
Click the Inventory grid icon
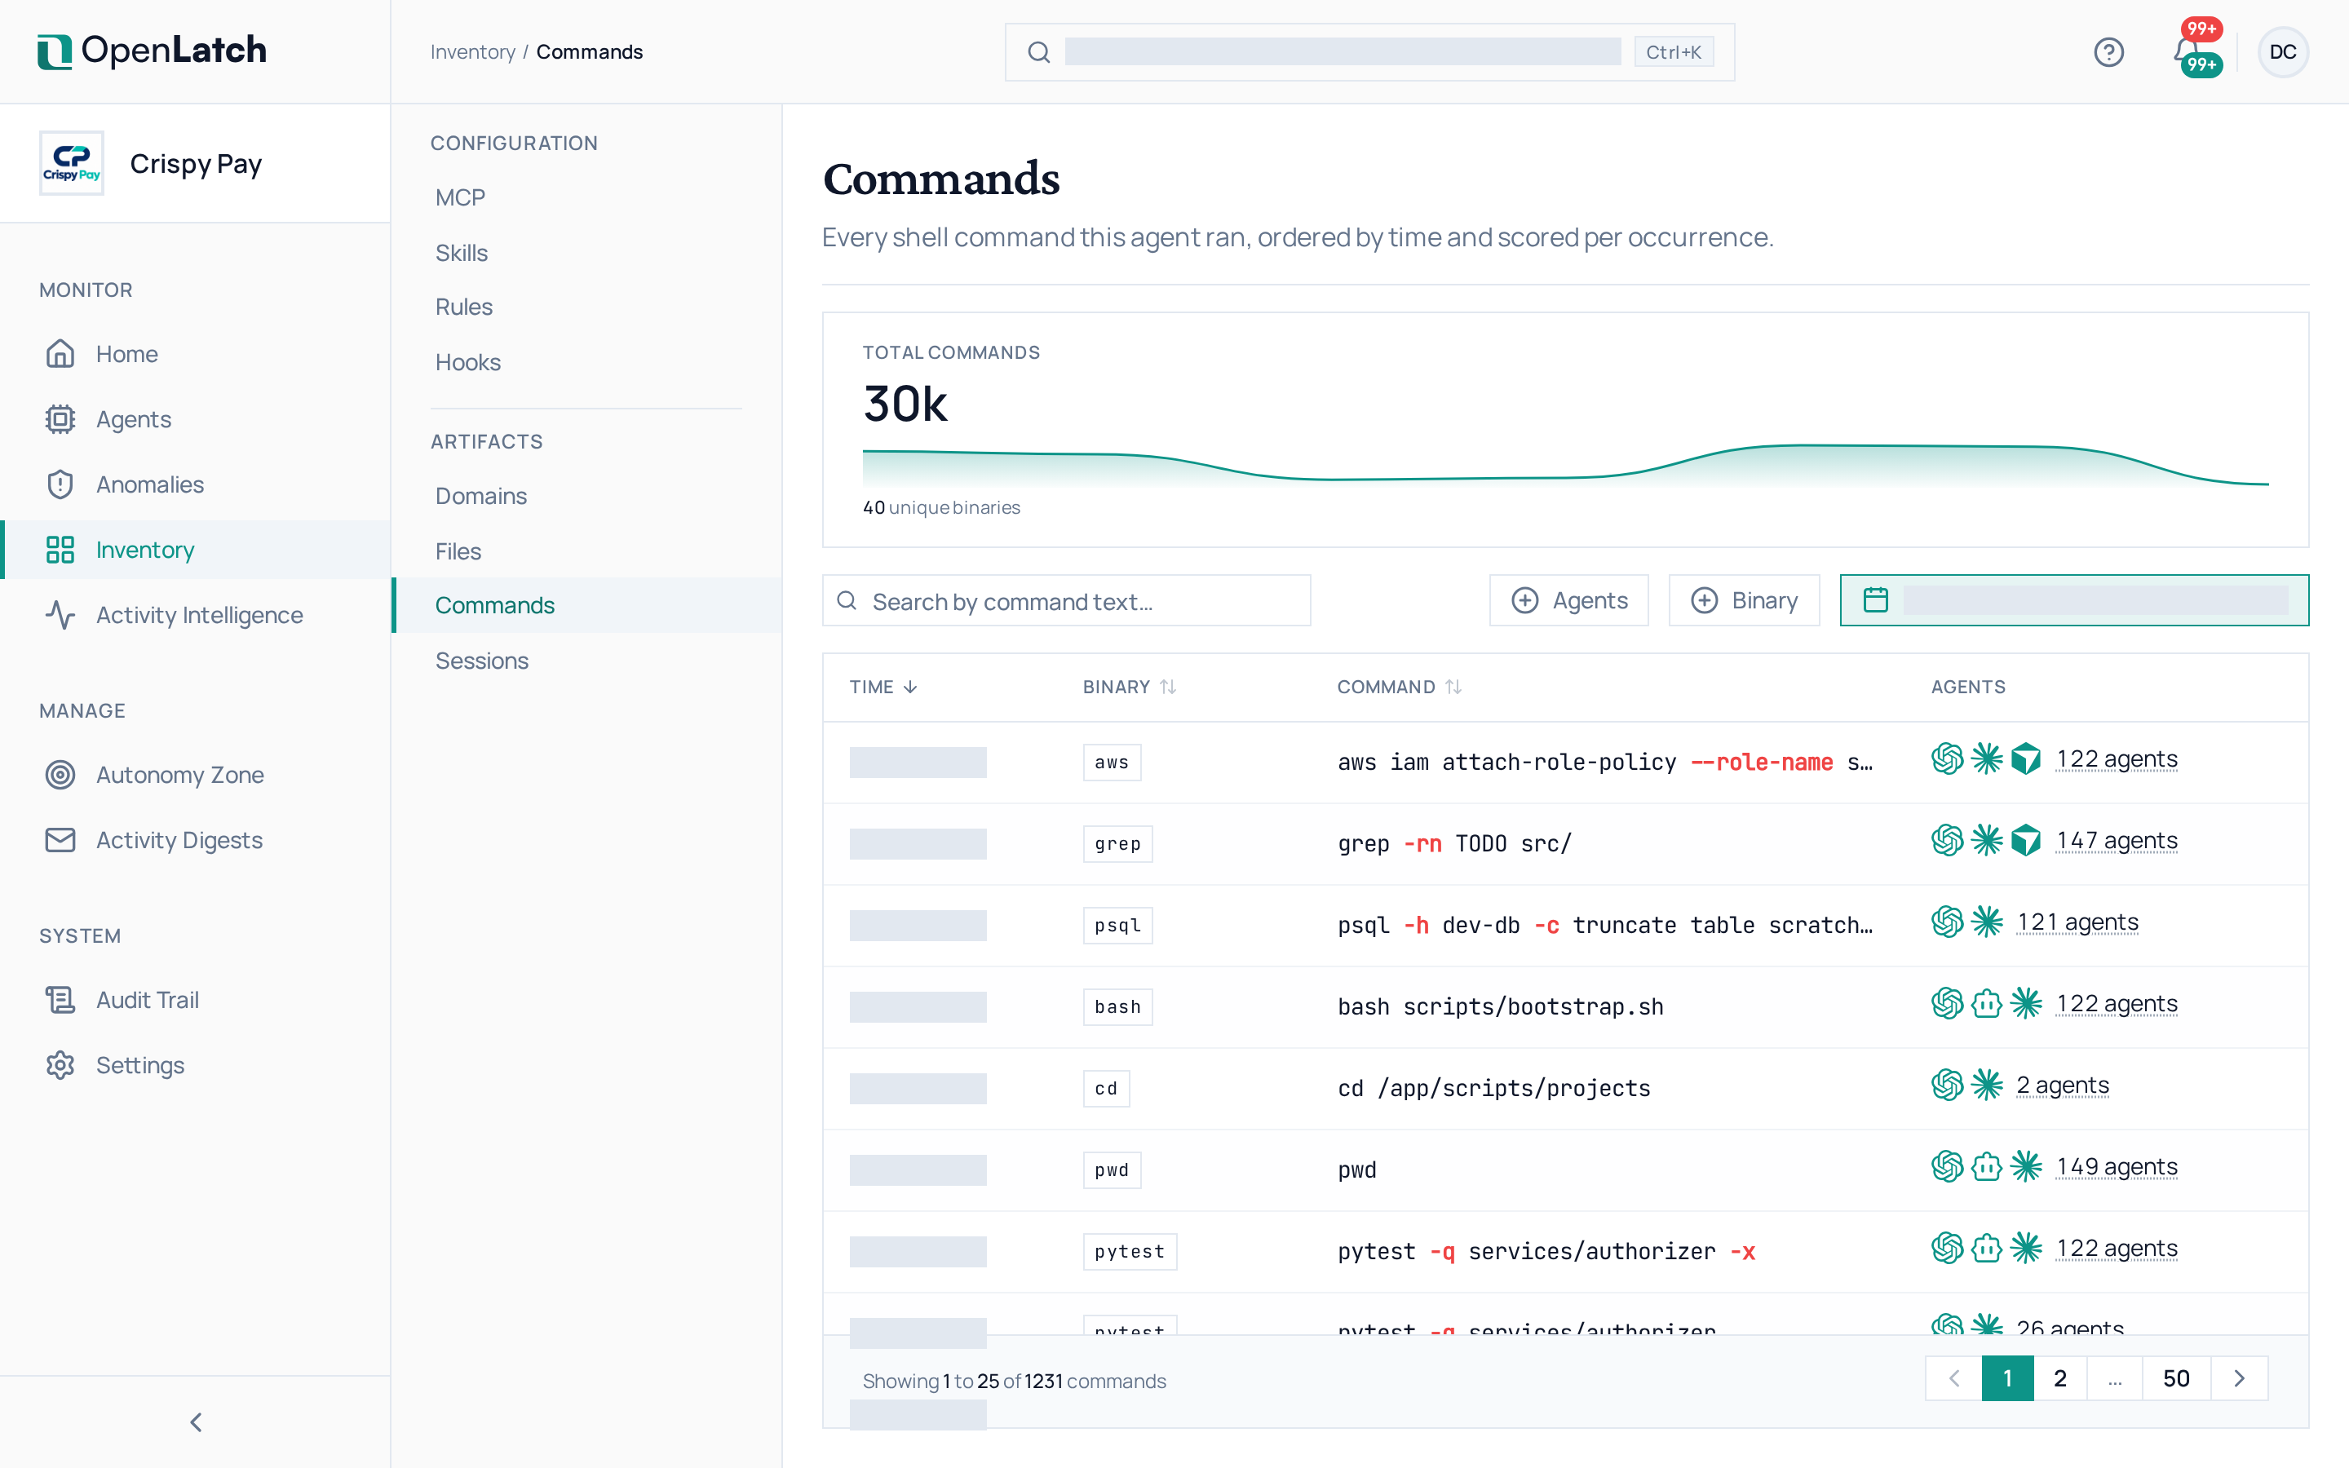pos(60,550)
